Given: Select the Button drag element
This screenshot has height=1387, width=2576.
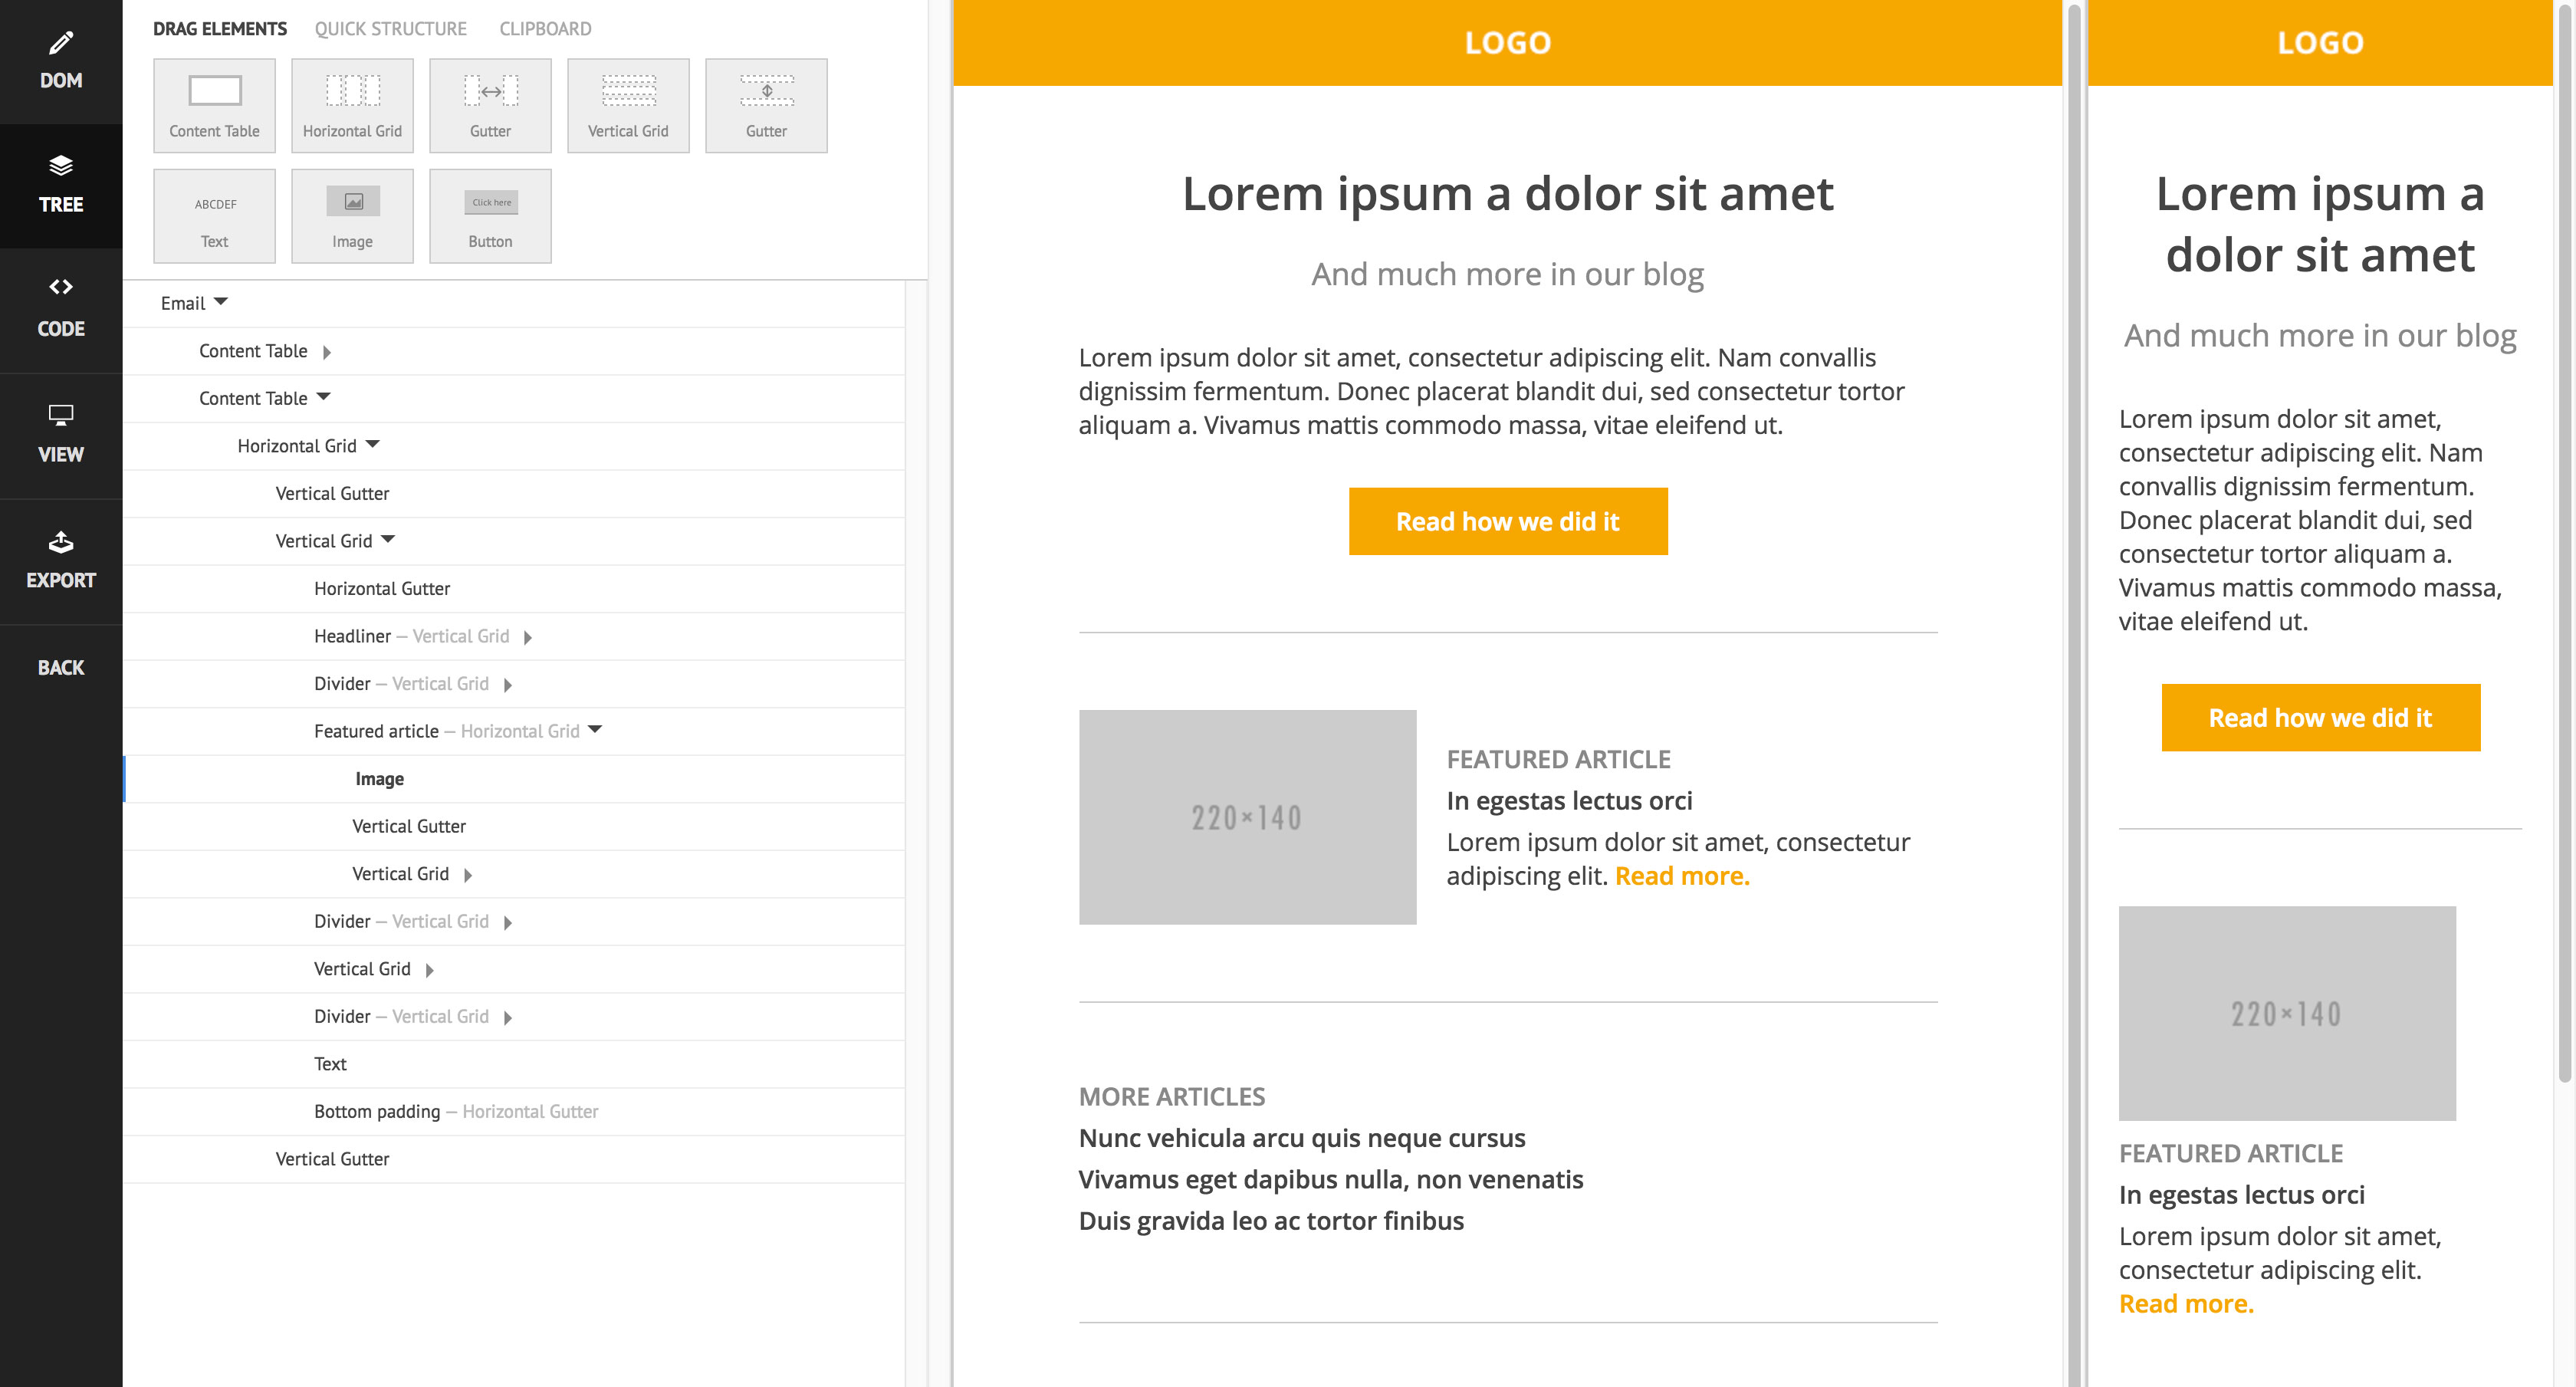Looking at the screenshot, I should click(x=490, y=215).
